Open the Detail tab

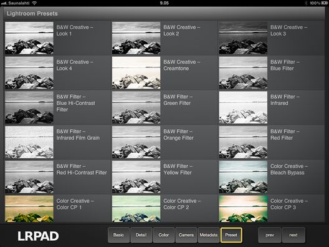coord(141,235)
